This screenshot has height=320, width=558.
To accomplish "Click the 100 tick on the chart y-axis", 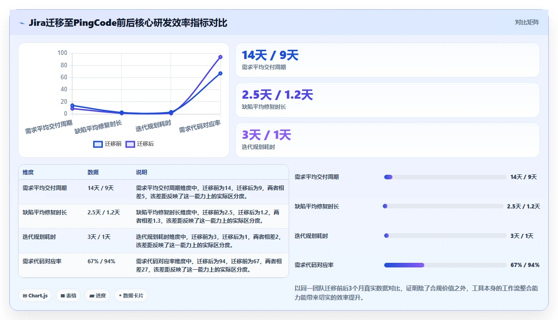I will (62, 53).
